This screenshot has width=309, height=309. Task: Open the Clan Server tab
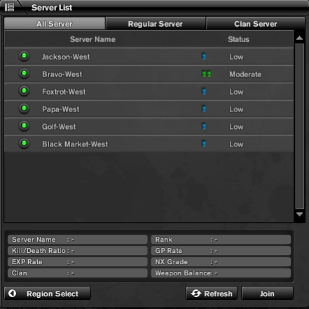point(256,24)
